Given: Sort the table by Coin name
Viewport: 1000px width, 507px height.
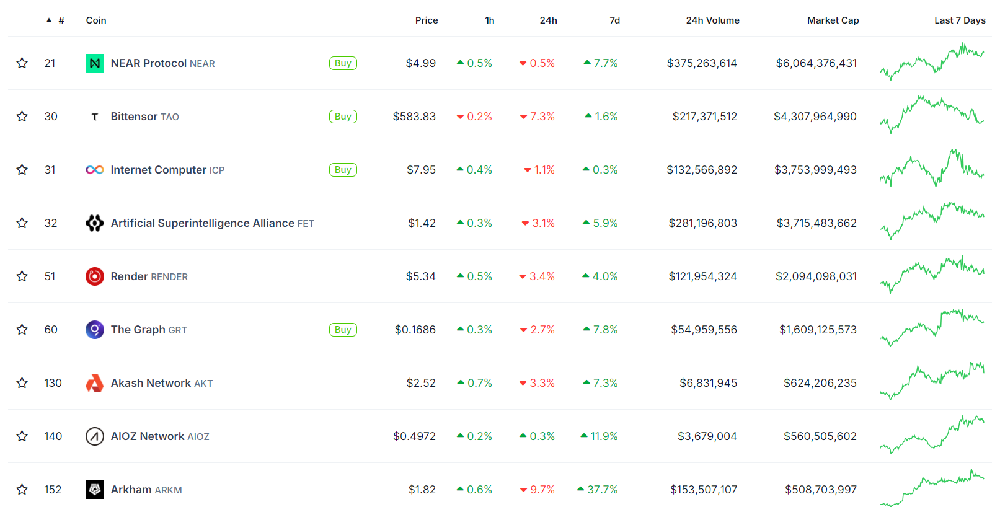Looking at the screenshot, I should click(x=96, y=20).
